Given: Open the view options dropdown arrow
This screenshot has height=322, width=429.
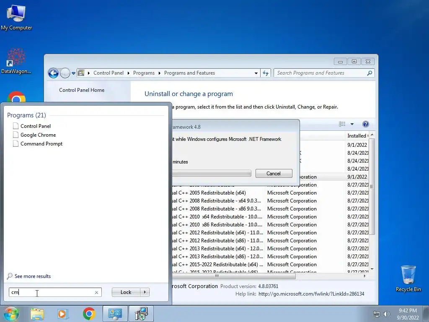Looking at the screenshot, I should (352, 124).
